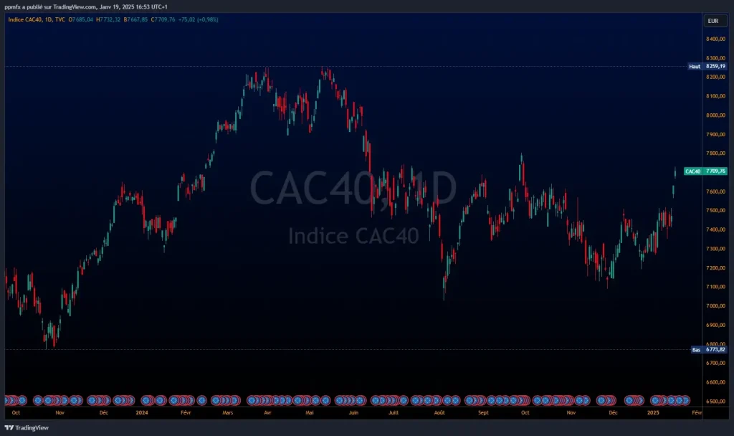Click the Juill label on the time axis
Image resolution: width=734 pixels, height=436 pixels.
(x=394, y=412)
